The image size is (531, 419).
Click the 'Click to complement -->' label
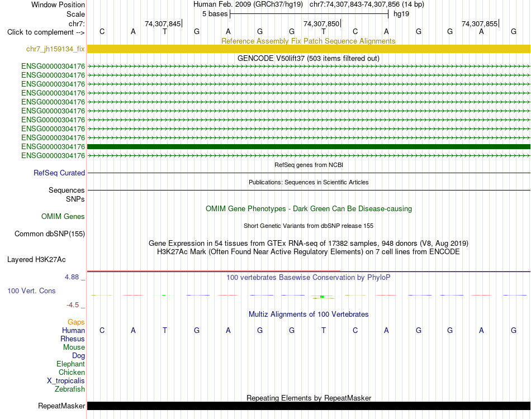point(46,32)
